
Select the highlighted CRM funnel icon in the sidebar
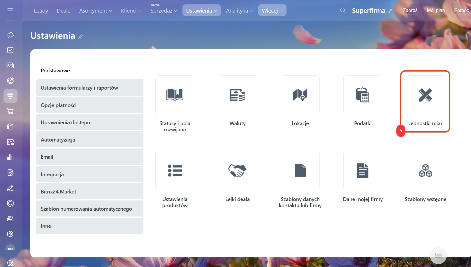point(10,96)
